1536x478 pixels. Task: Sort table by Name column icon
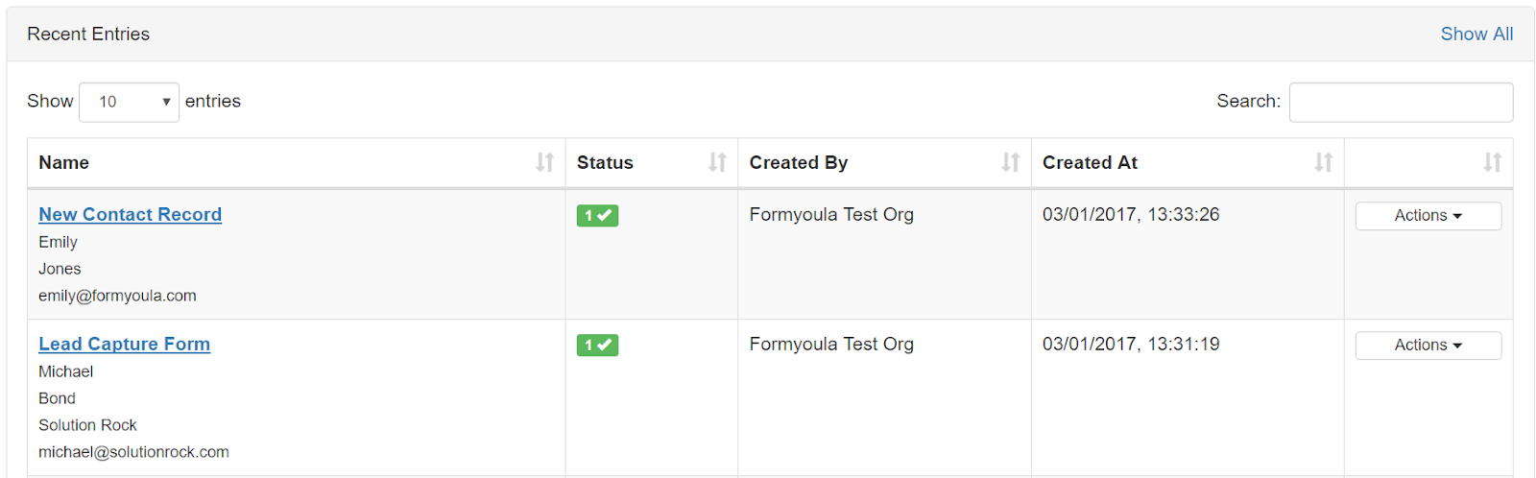544,162
